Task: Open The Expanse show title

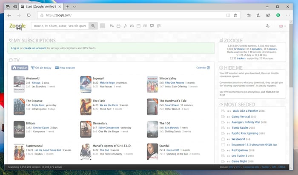Action: pyautogui.click(x=34, y=101)
